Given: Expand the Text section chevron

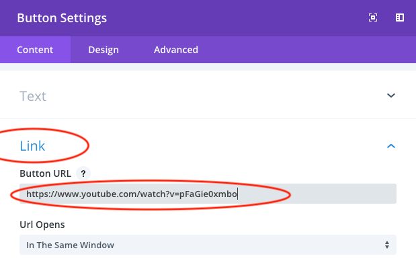Looking at the screenshot, I should (x=391, y=96).
